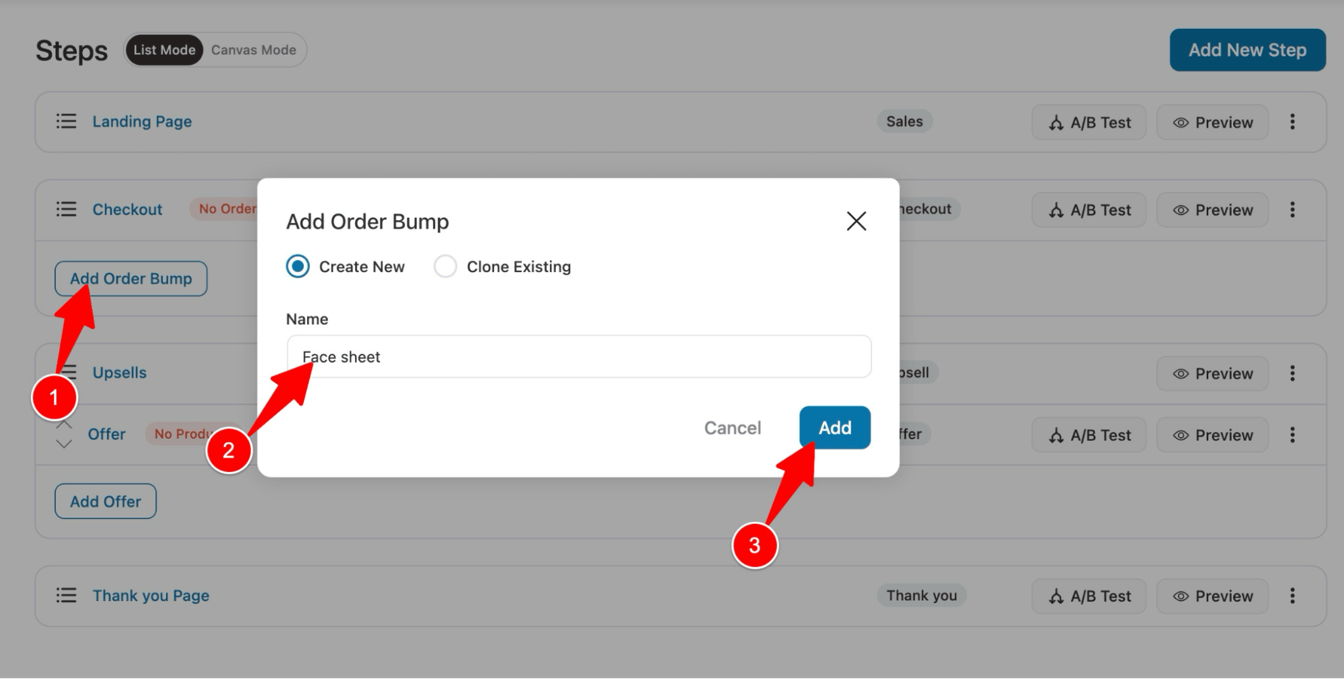Image resolution: width=1344 pixels, height=679 pixels.
Task: Open the kebab menu on the Thank you Page row
Action: pyautogui.click(x=1292, y=595)
